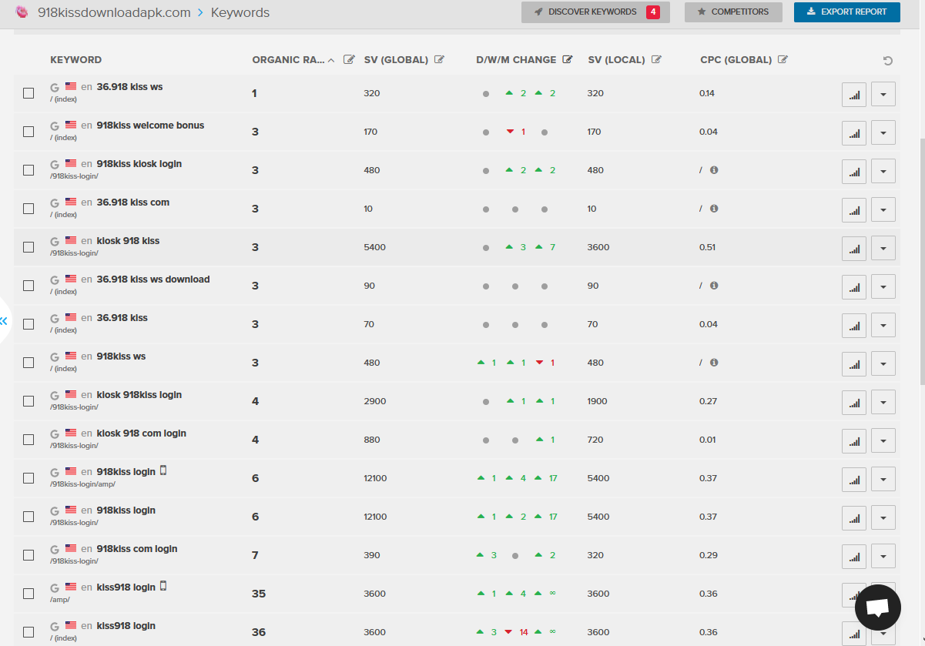
Task: Sort by CPC (Global) column header
Action: 736,60
